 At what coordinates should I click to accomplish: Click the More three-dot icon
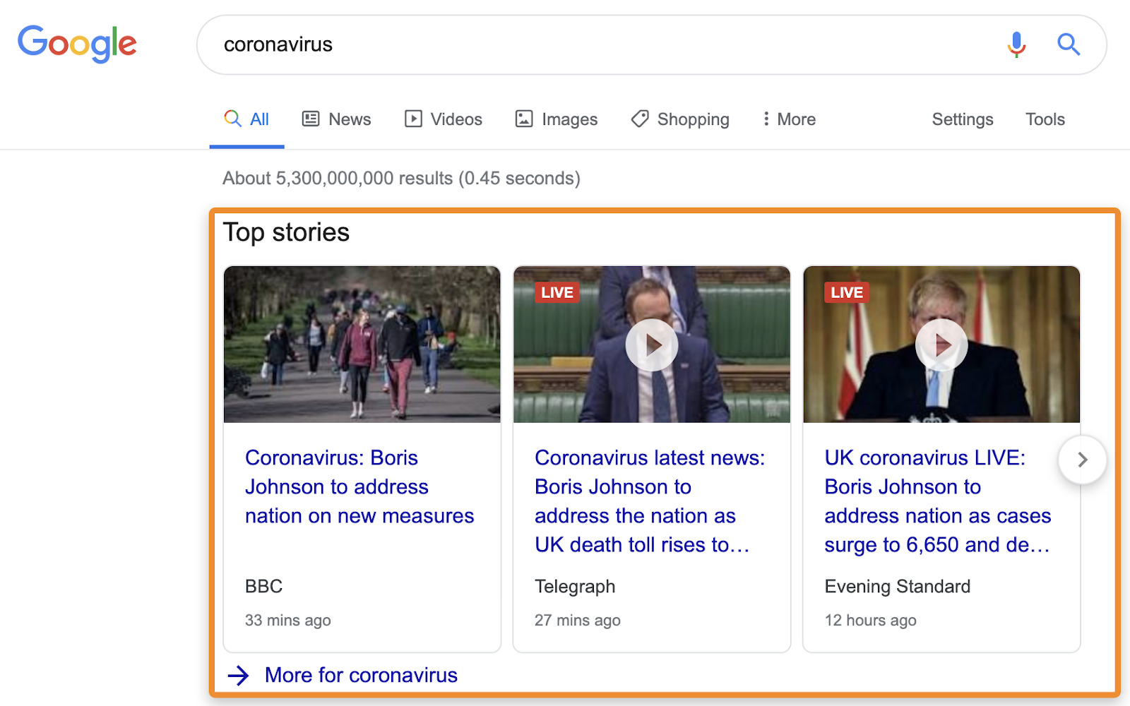(x=766, y=119)
